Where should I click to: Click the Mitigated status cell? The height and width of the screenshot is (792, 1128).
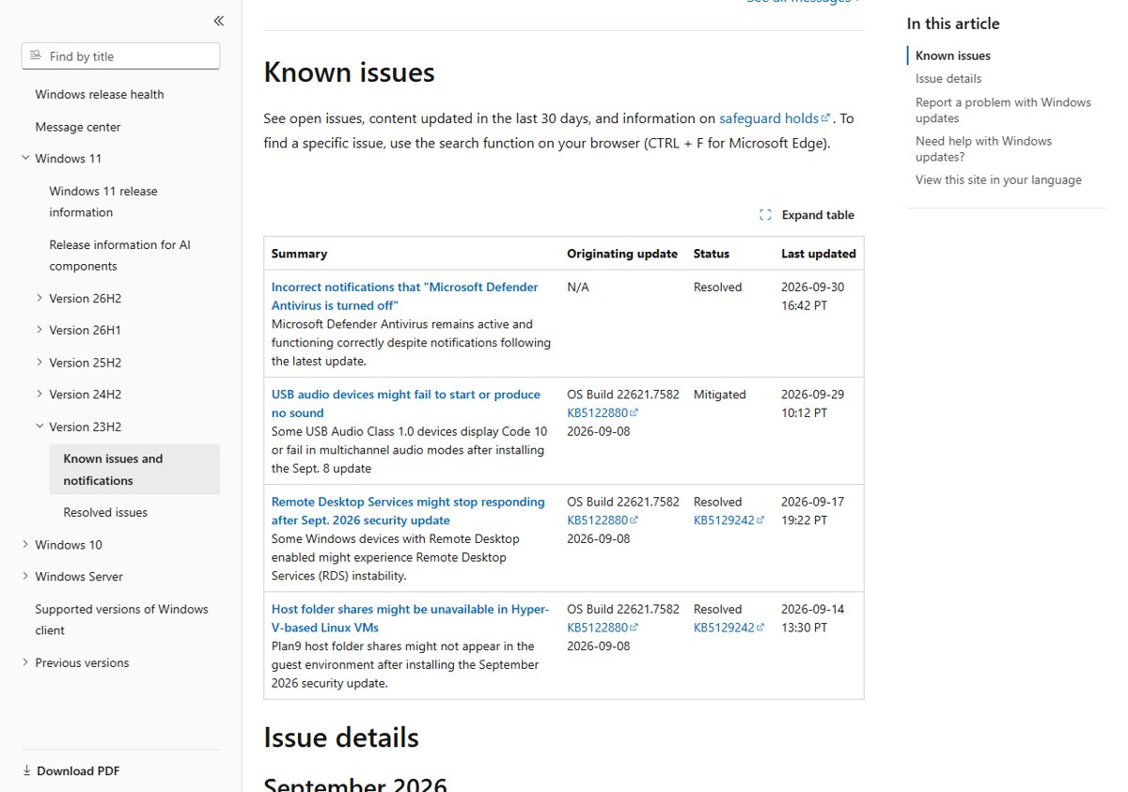(720, 395)
